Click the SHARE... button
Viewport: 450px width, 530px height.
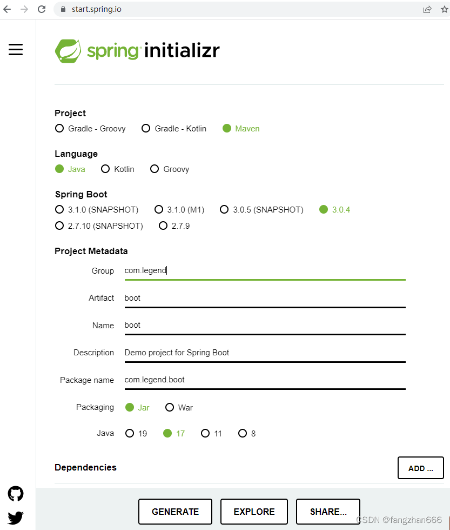[x=328, y=512]
